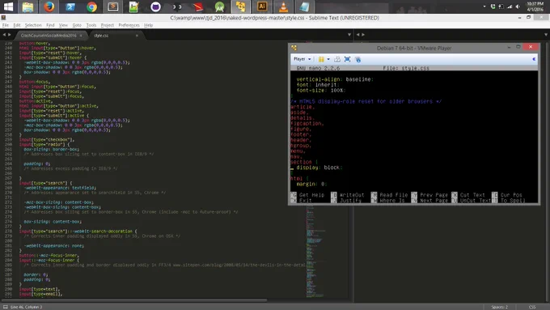Open the File menu in Sublime Text

(6, 25)
